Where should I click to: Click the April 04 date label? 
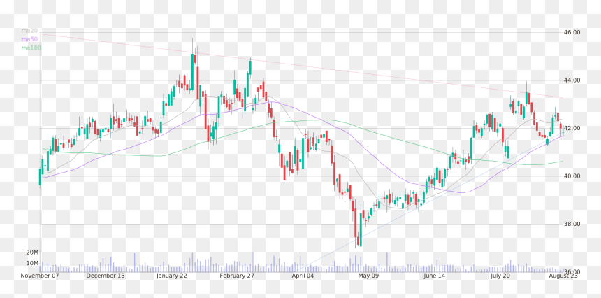click(x=303, y=276)
